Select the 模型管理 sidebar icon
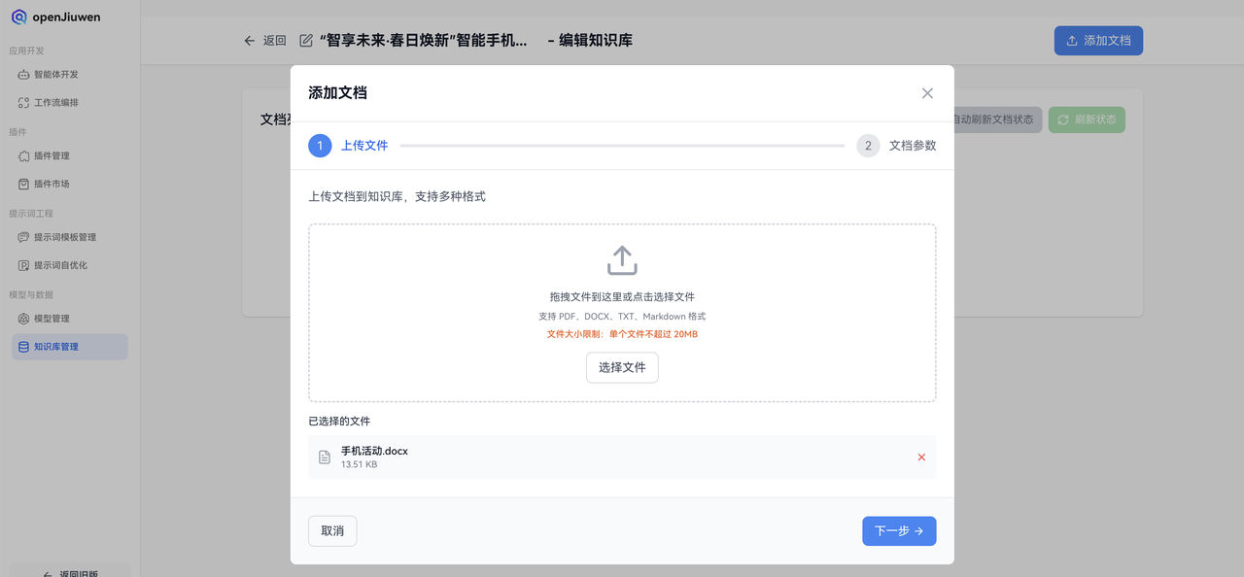Image resolution: width=1244 pixels, height=577 pixels. [22, 318]
